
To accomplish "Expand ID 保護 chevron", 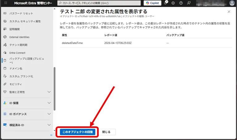I will tap(49, 103).
